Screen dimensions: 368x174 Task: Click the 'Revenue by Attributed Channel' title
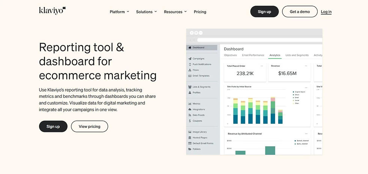[x=245, y=133]
